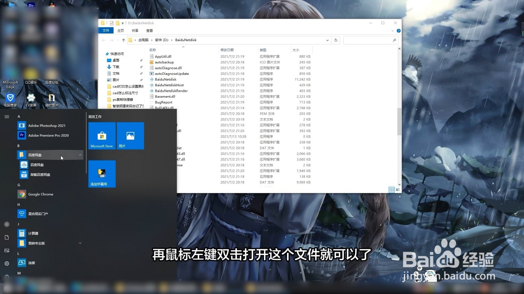Switch to the 共享 ribbon tab
The image size is (524, 294).
pos(135,30)
